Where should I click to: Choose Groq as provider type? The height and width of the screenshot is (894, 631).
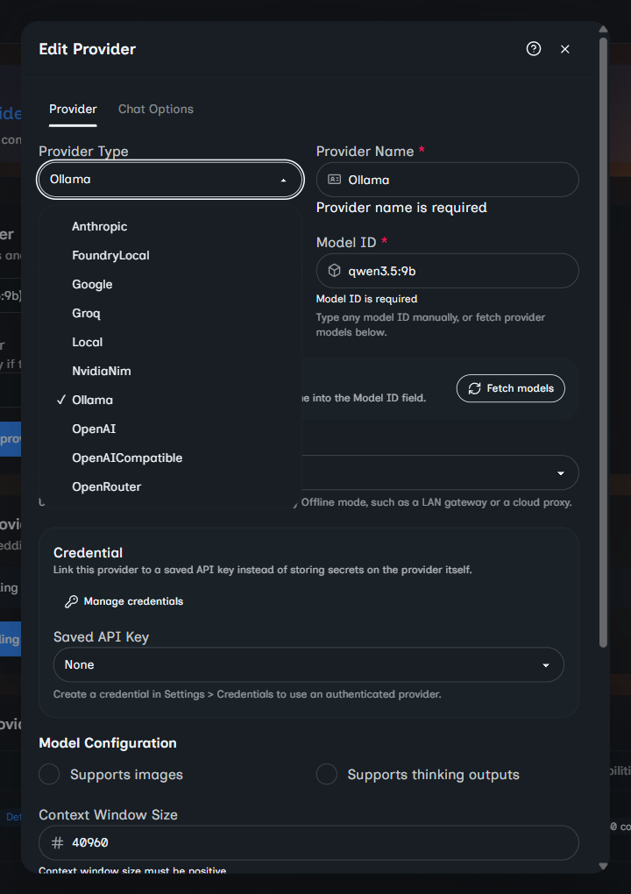coord(170,313)
